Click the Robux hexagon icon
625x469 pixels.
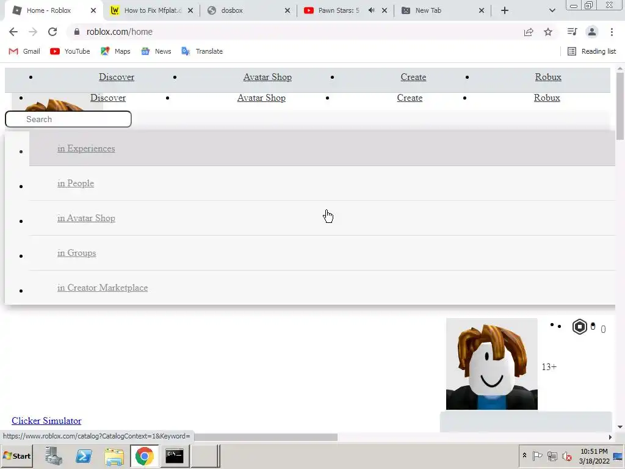[x=580, y=327]
